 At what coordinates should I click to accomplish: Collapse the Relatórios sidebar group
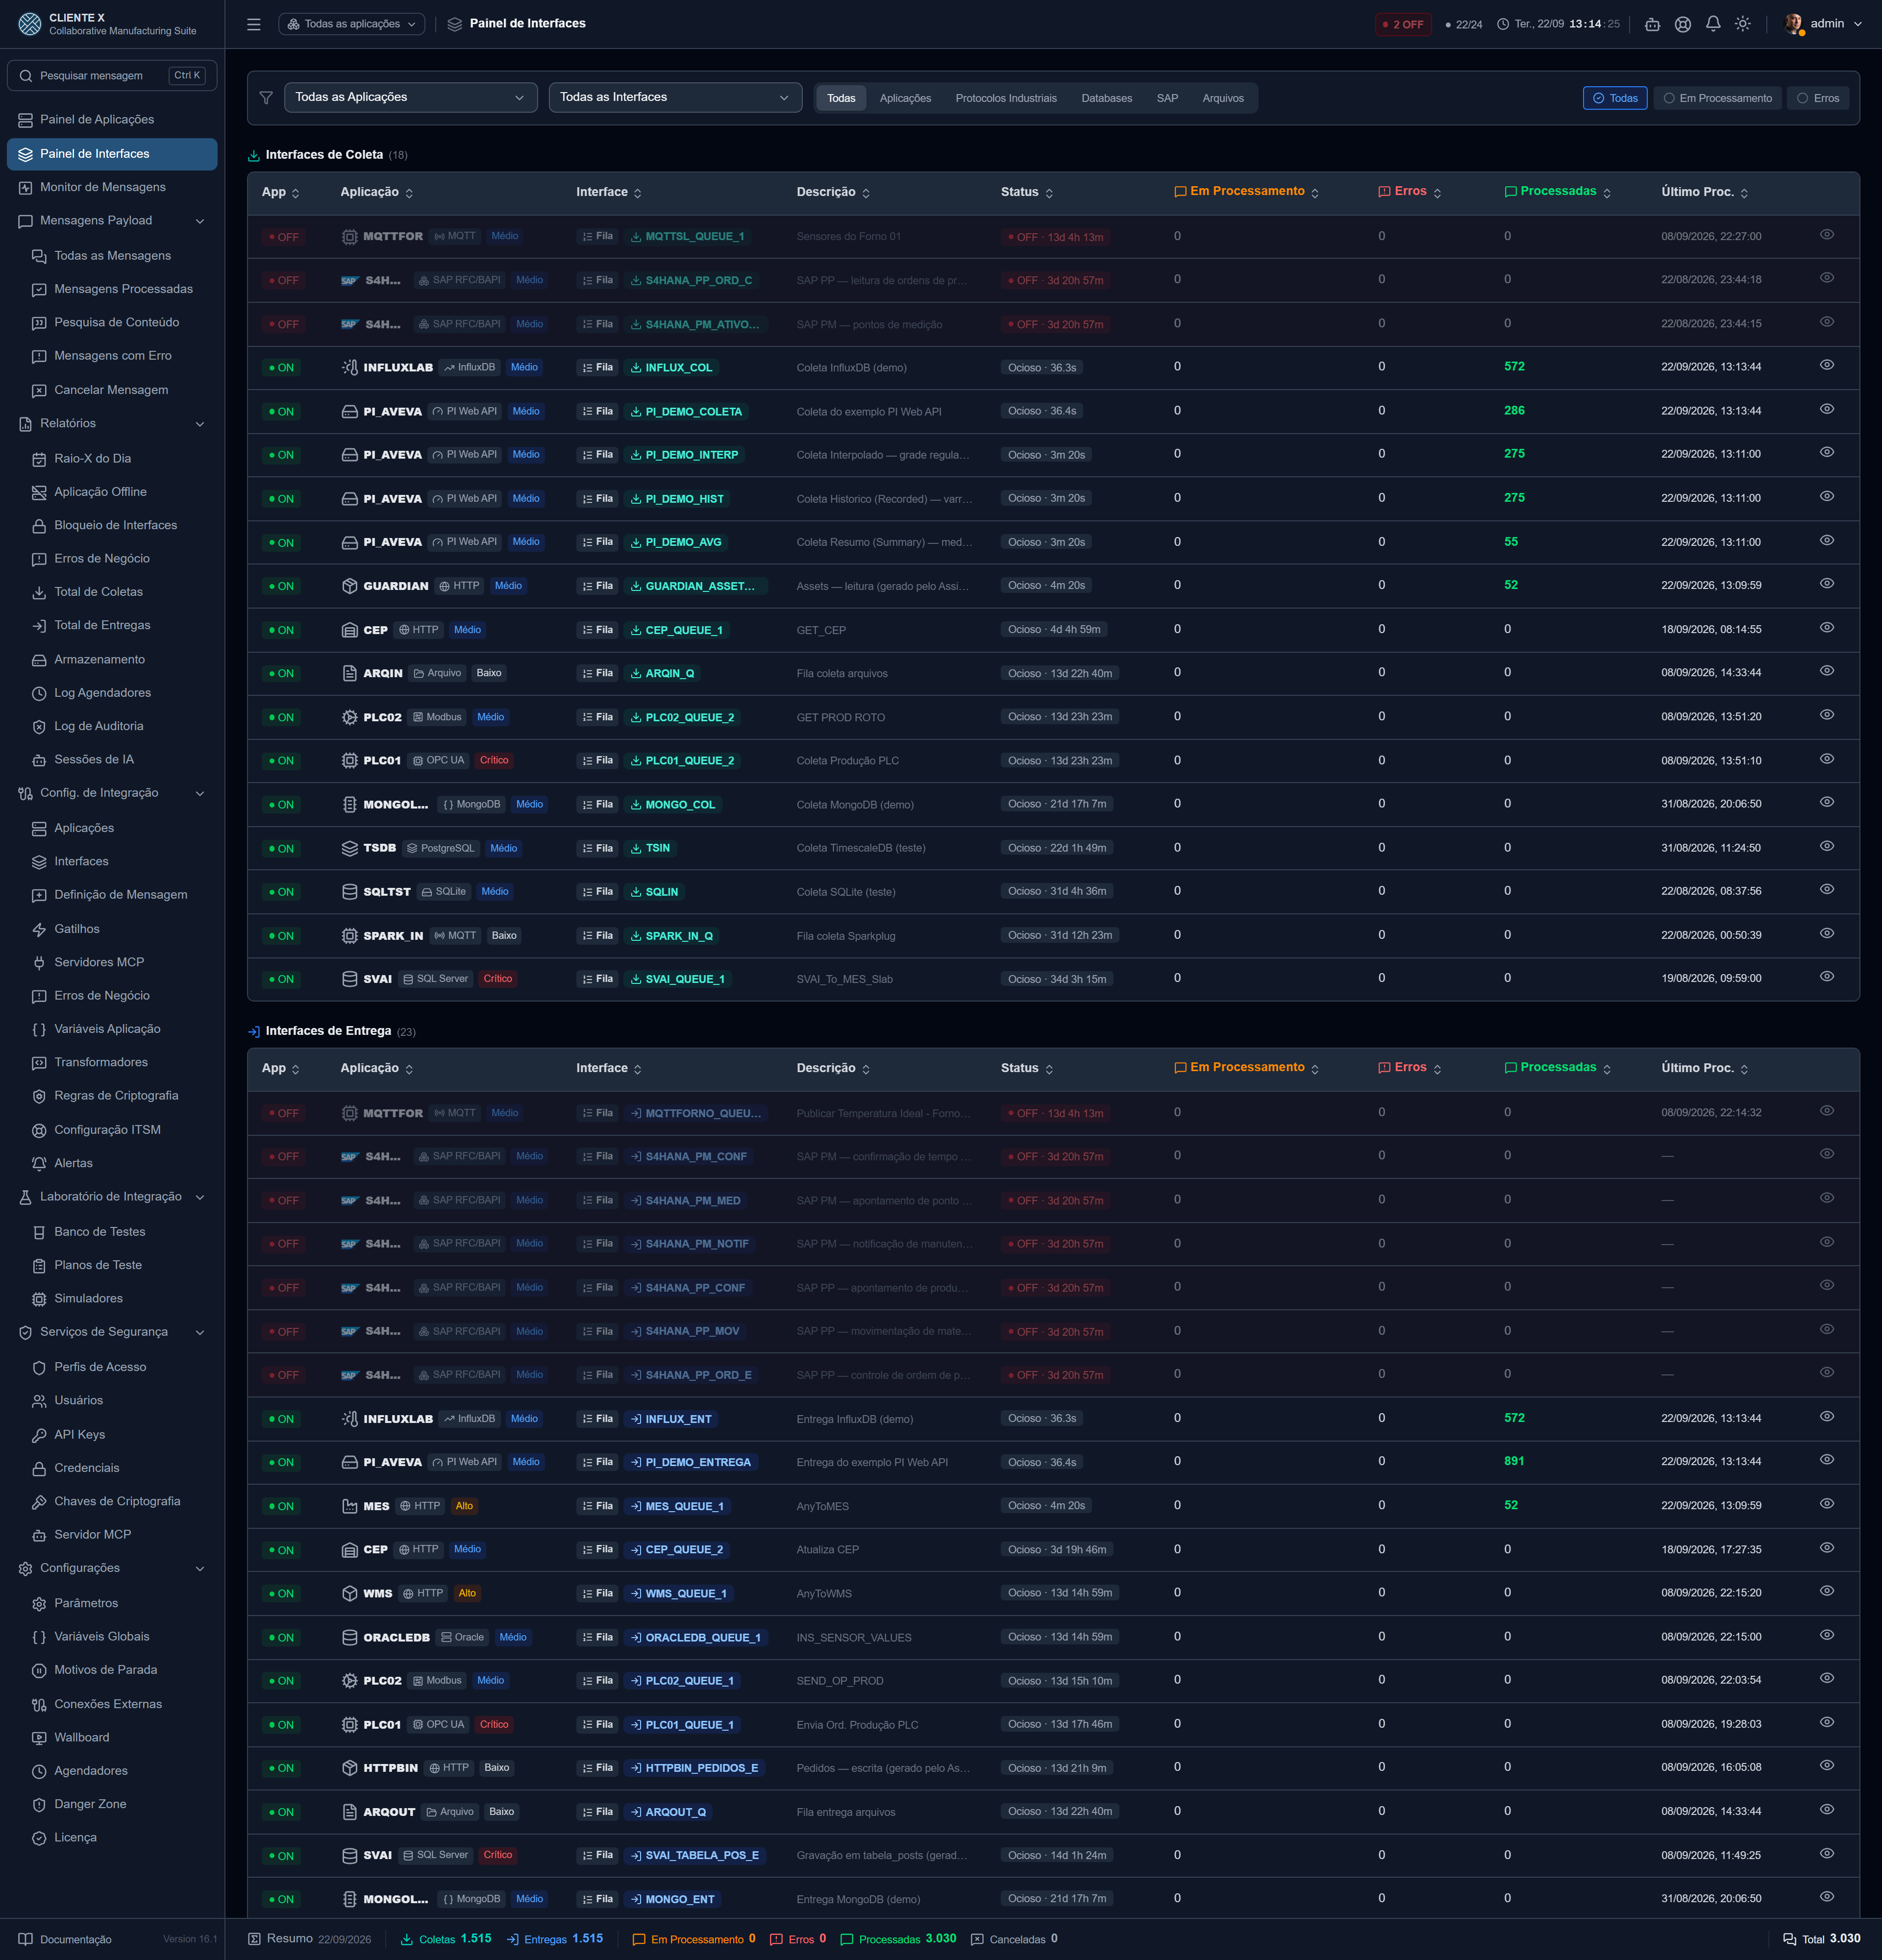(112, 423)
